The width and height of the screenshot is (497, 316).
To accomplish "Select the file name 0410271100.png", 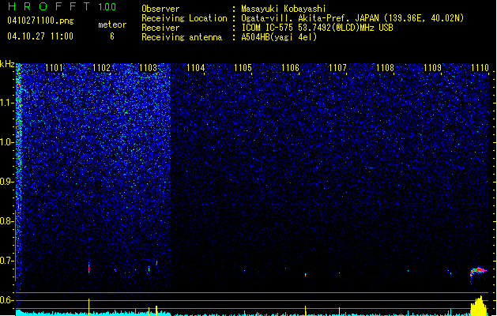I will tap(40, 21).
